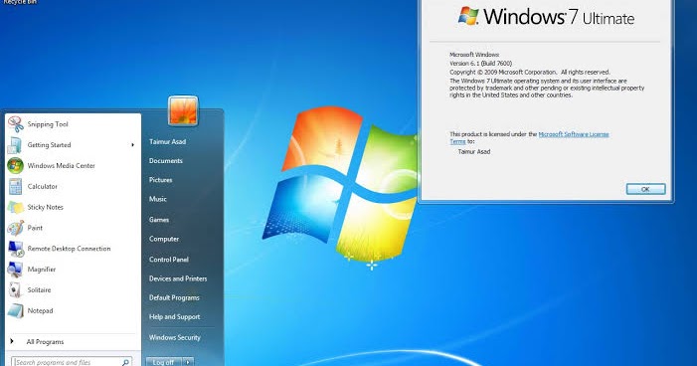
Task: Click the Log off button
Action: [164, 362]
